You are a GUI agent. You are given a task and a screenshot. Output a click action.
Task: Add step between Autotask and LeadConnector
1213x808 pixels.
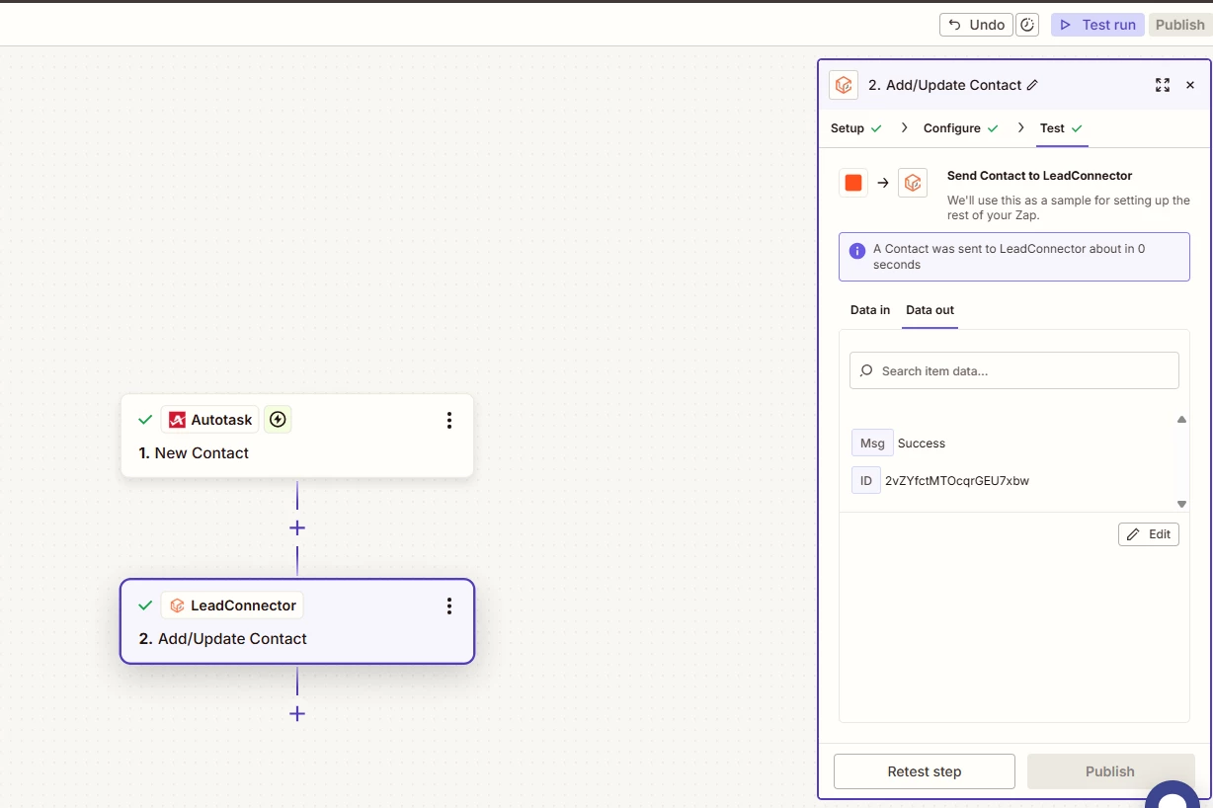click(297, 528)
